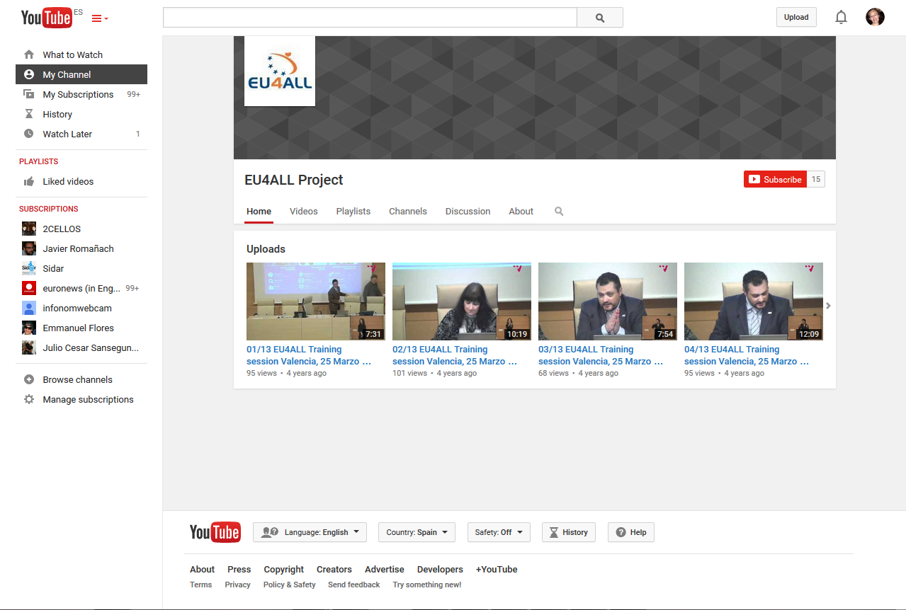Click the subscriber count 15 badge
The width and height of the screenshot is (906, 610).
[x=816, y=179]
